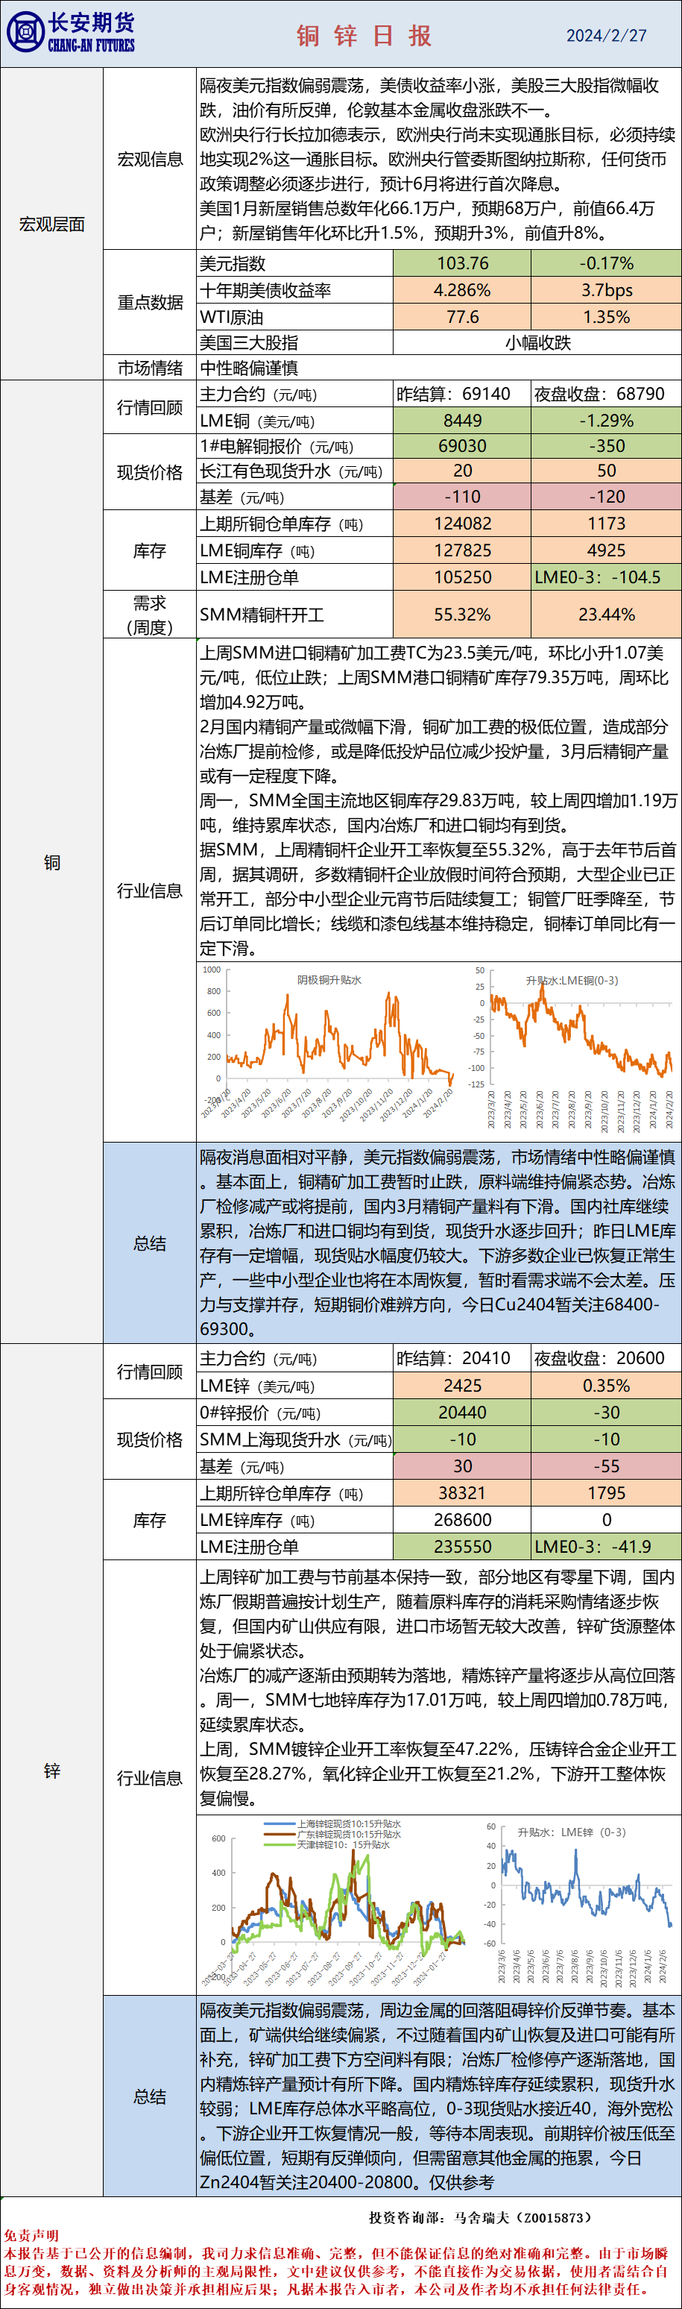Select the LME锌库存 value 268600
Viewport: 682px width, 2309px height.
click(x=462, y=1520)
